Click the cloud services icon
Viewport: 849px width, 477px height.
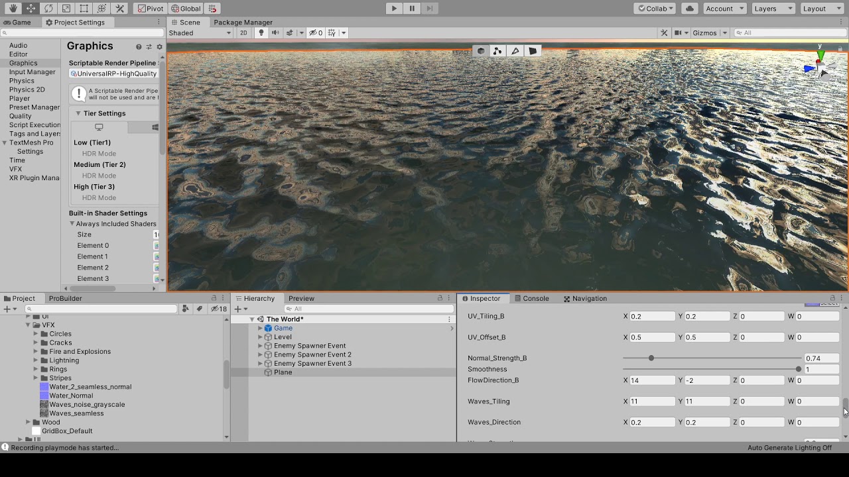(690, 9)
